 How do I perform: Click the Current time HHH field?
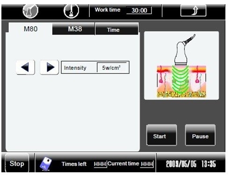coord(147,164)
